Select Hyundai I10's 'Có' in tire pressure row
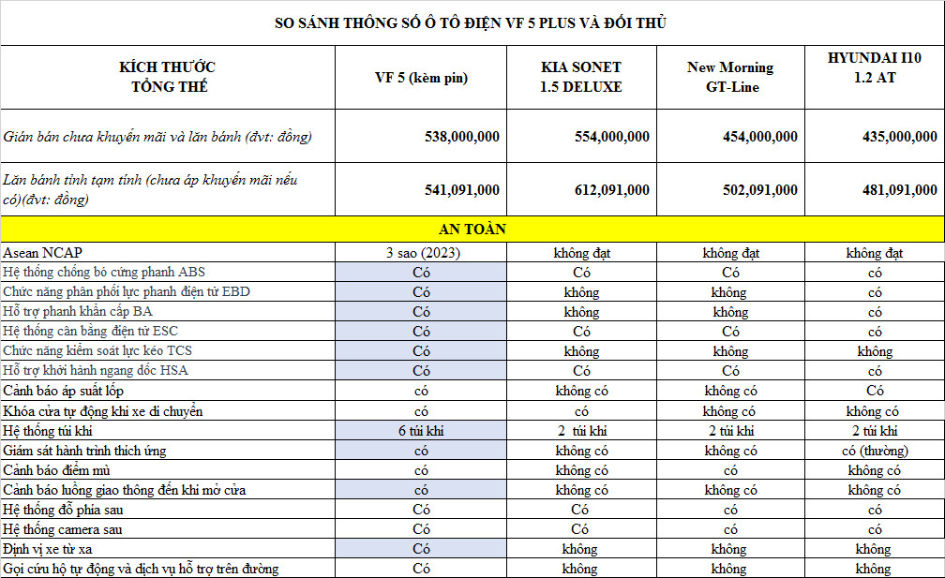This screenshot has height=578, width=945. pos(875,390)
